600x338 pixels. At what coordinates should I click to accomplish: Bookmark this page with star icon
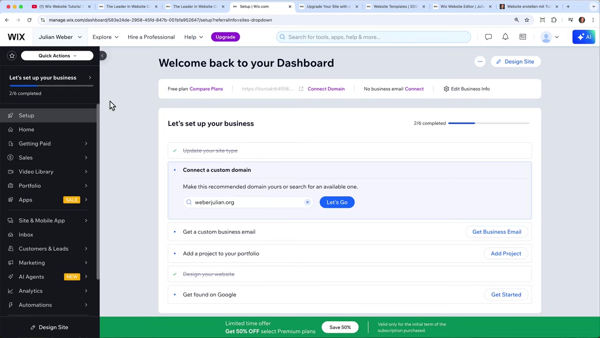[527, 20]
